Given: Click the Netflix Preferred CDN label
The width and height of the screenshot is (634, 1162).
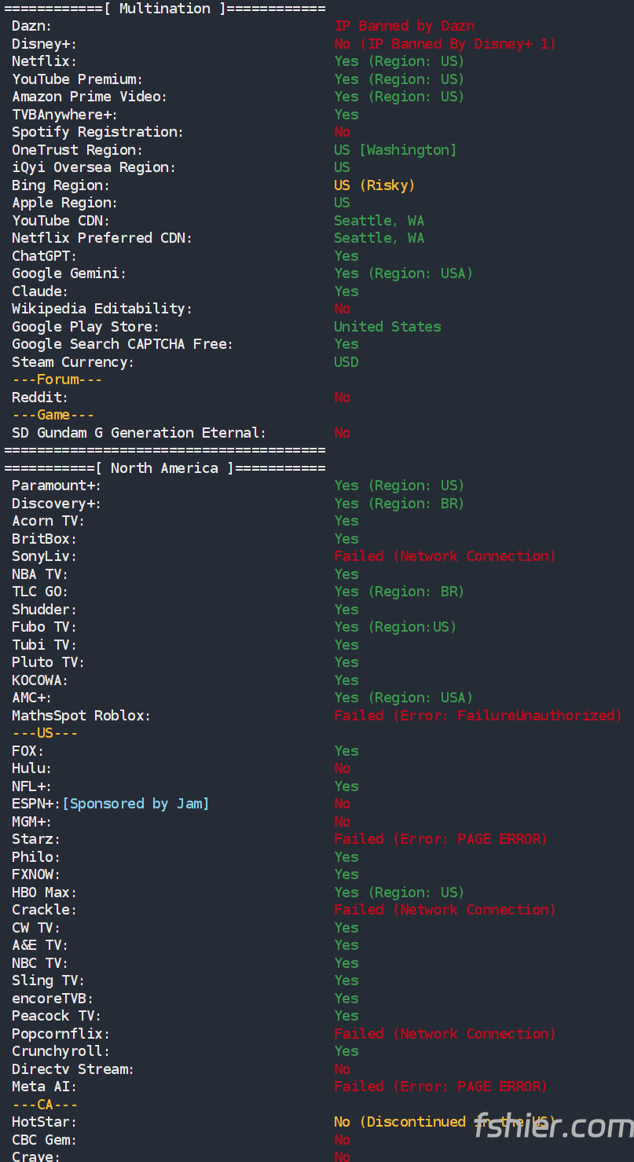Looking at the screenshot, I should click(102, 238).
